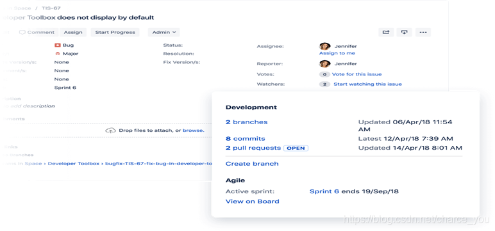
Task: Click the OPEN pull request status badge
Action: [x=296, y=148]
